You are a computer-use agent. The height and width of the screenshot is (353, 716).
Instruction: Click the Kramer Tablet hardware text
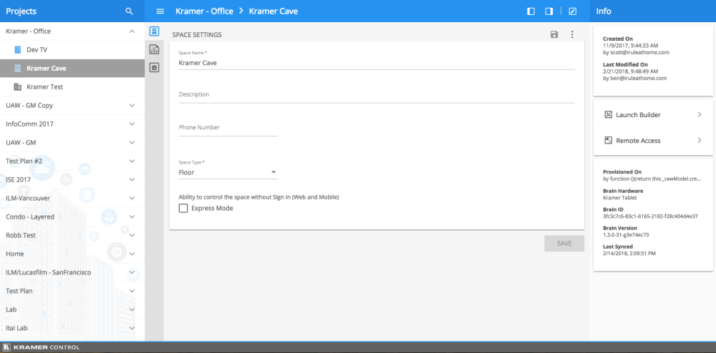(x=620, y=198)
